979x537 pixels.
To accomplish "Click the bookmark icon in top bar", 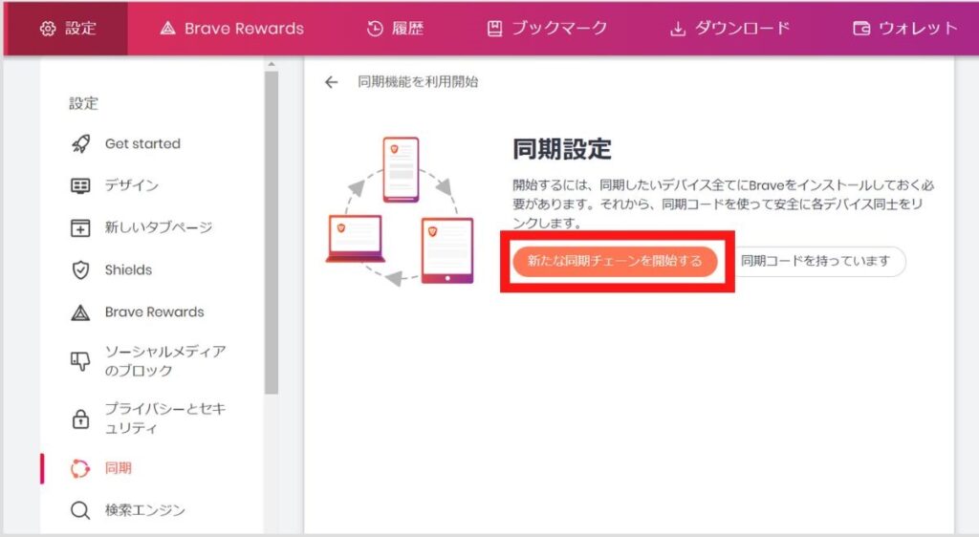I will click(x=494, y=28).
